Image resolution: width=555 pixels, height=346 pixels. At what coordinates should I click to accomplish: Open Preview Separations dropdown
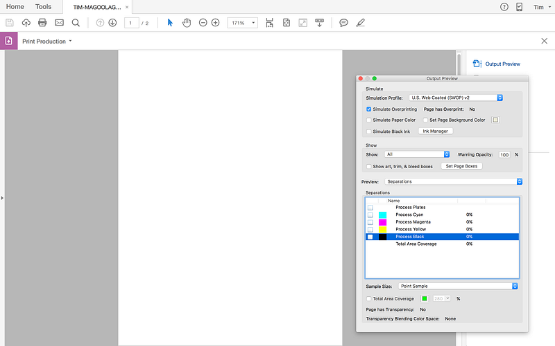(x=454, y=181)
